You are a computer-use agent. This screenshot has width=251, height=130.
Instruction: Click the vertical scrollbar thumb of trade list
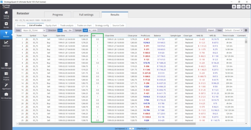click(246, 42)
